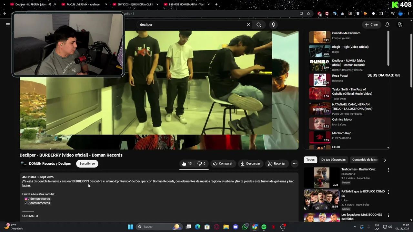Subscribe using the Suscribirse button
Image resolution: width=413 pixels, height=232 pixels.
87,164
